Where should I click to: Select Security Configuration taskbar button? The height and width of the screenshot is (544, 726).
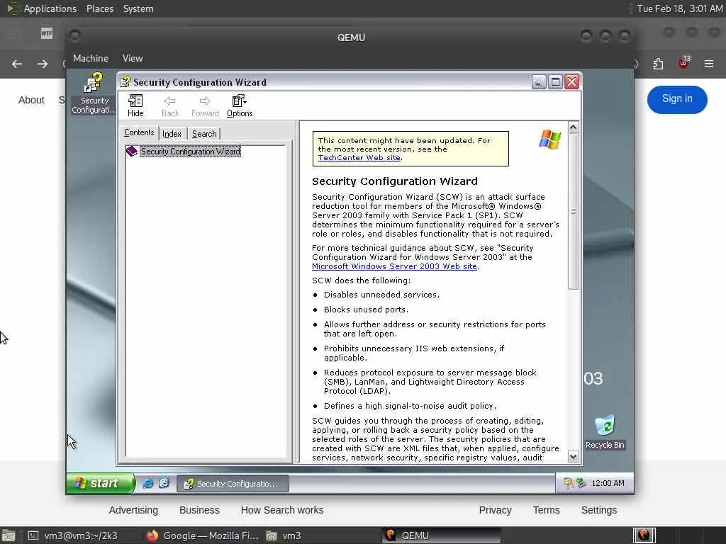click(x=233, y=484)
